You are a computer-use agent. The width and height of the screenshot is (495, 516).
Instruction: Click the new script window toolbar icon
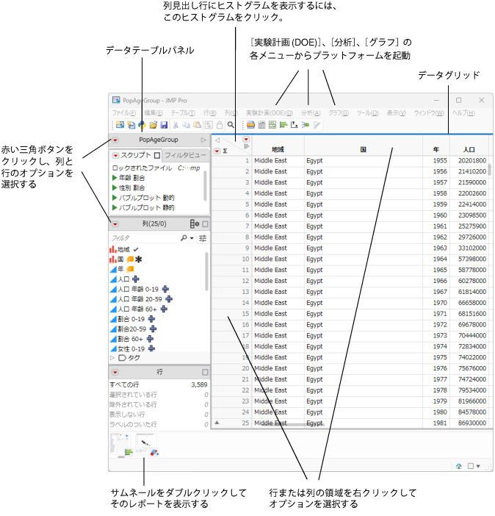131,125
